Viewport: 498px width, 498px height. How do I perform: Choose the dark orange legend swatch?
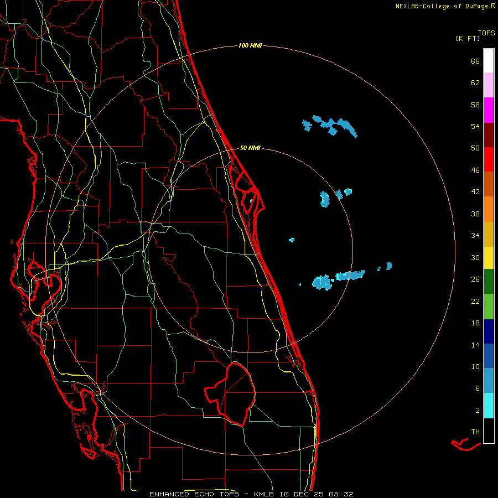tap(489, 184)
